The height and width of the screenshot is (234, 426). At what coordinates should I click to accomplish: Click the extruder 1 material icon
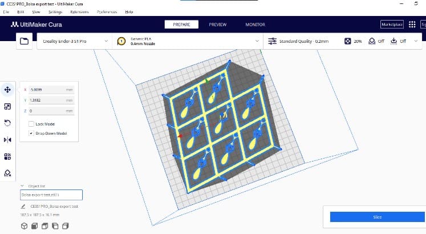(121, 41)
